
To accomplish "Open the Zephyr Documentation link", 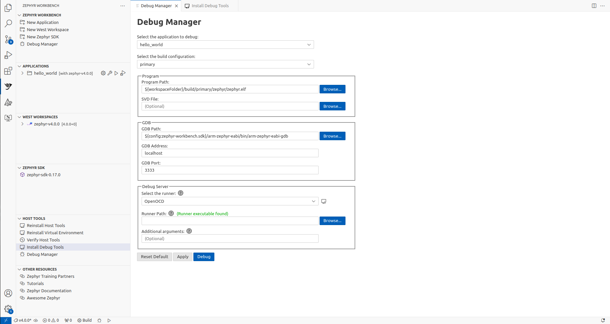I will [49, 291].
